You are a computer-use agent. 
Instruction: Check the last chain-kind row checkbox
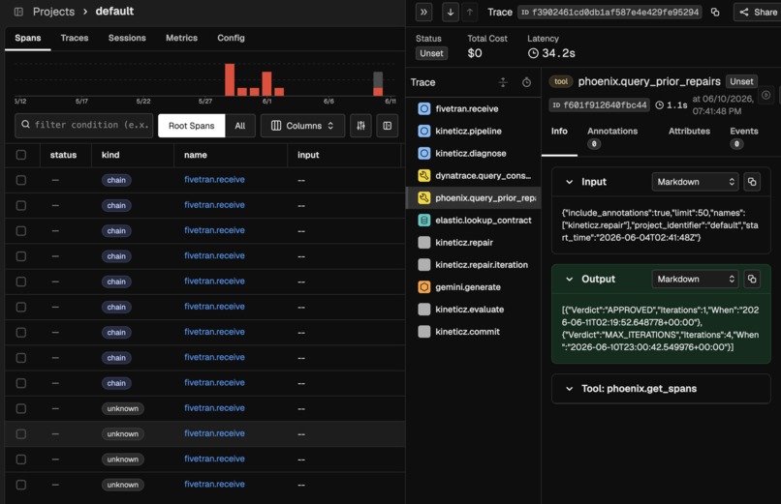(x=21, y=383)
